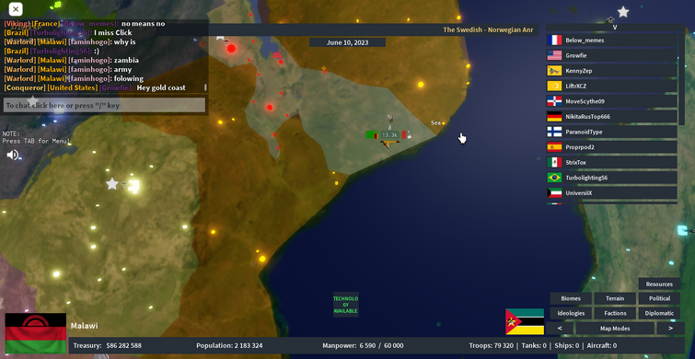This screenshot has width=695, height=359.
Task: Open the Resources view
Action: click(x=659, y=284)
